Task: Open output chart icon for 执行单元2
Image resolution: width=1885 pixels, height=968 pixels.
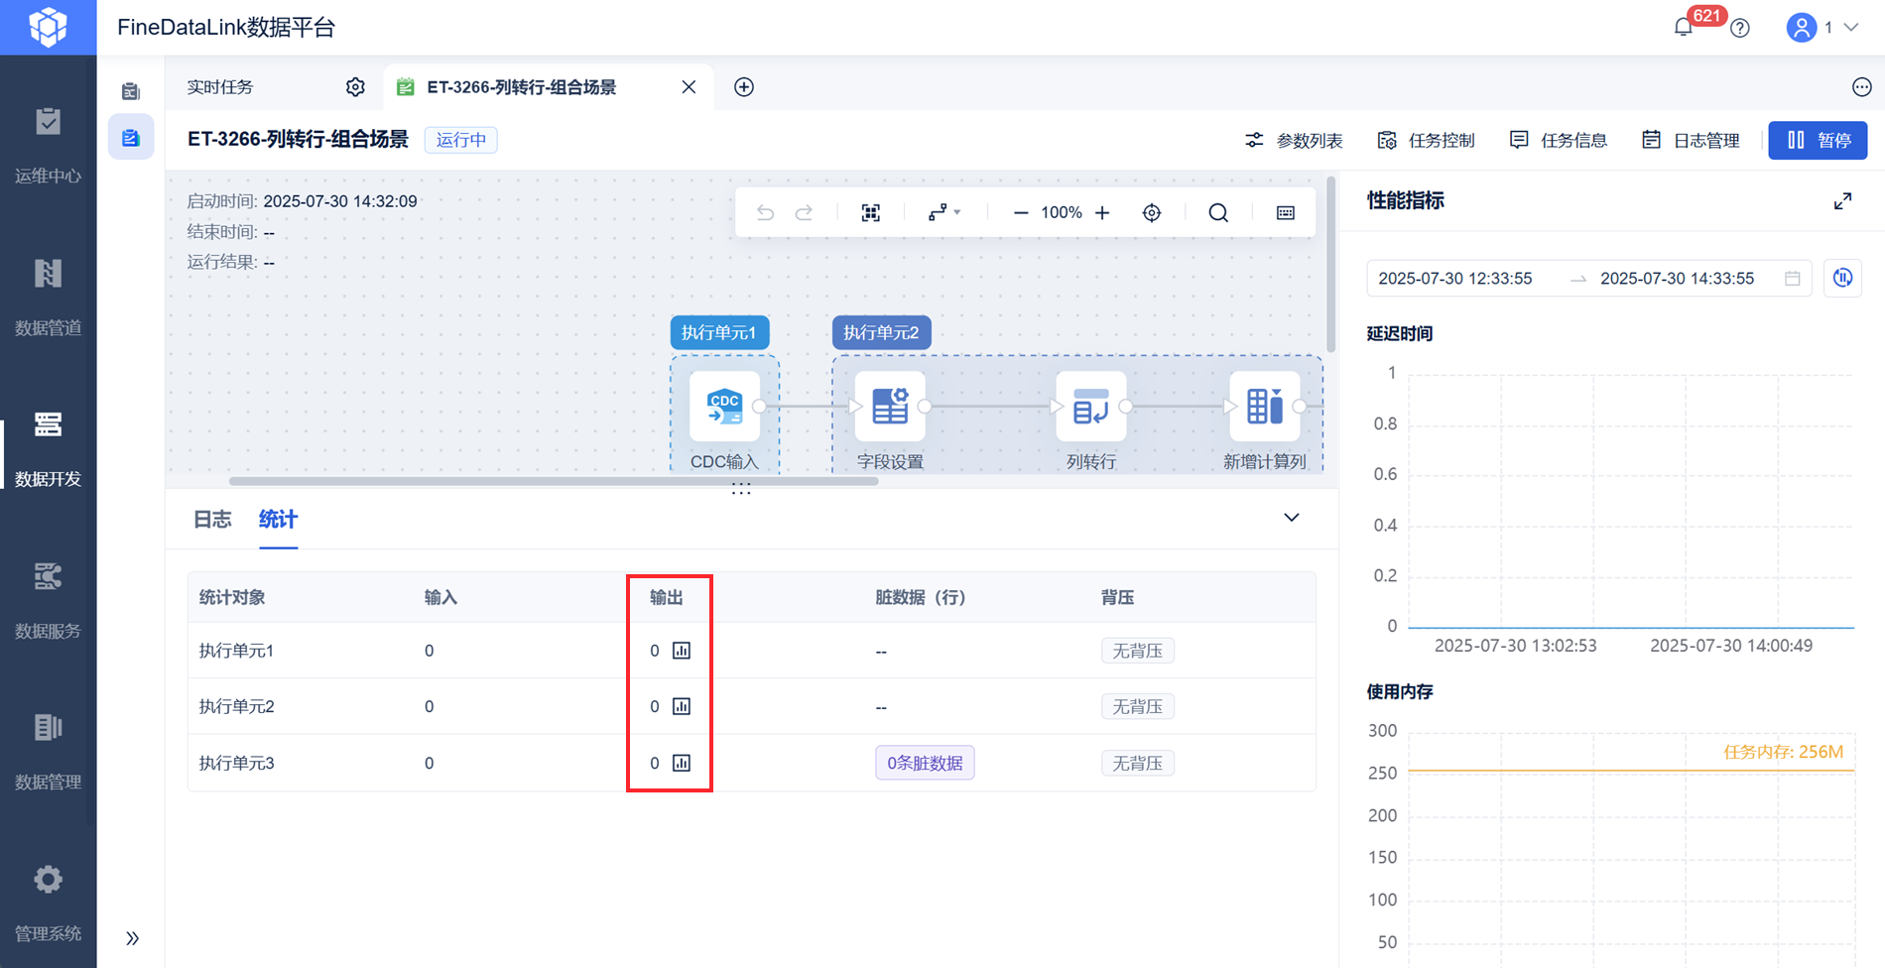Action: [682, 706]
